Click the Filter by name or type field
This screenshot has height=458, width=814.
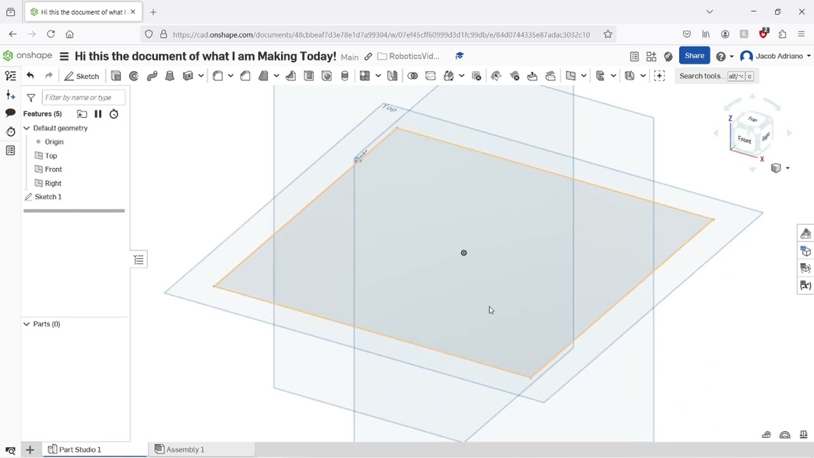point(83,97)
